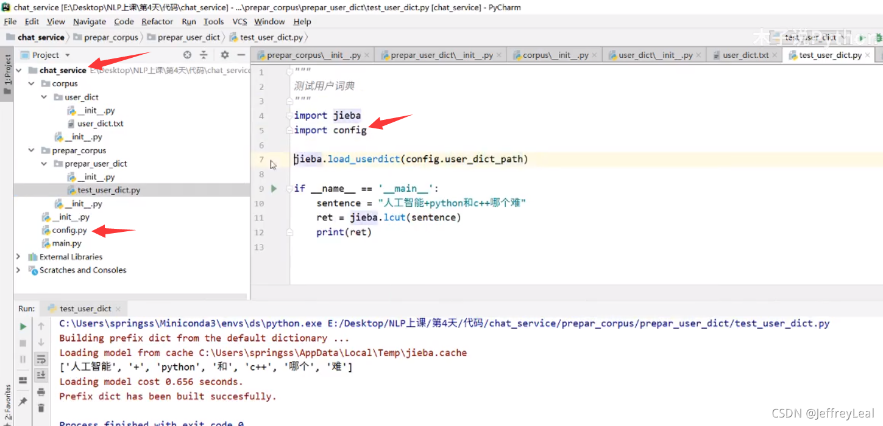The height and width of the screenshot is (426, 883).
Task: Click the Python icon on Run tab
Action: tap(52, 309)
